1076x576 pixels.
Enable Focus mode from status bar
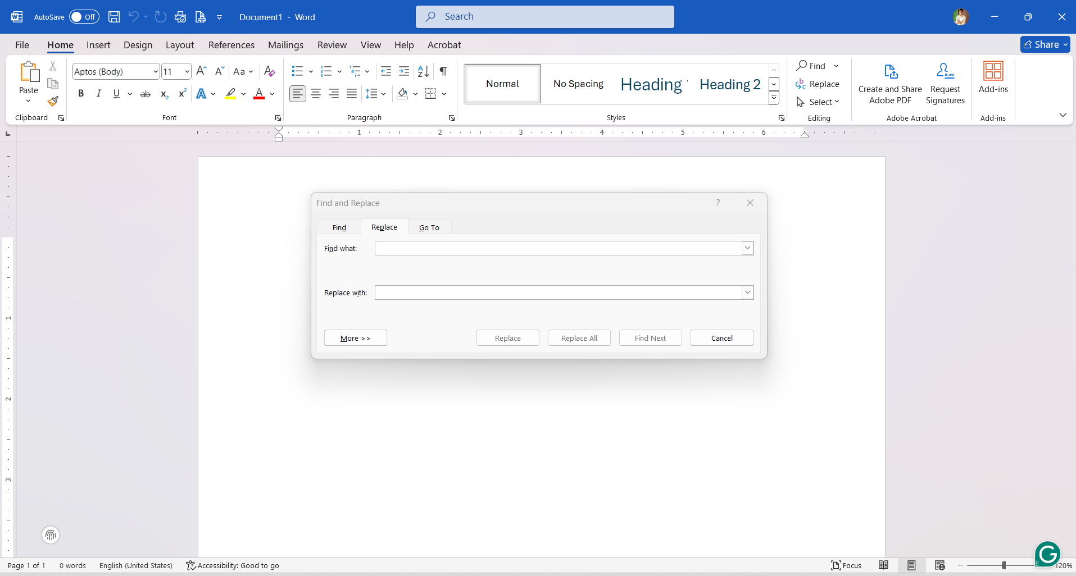point(847,565)
